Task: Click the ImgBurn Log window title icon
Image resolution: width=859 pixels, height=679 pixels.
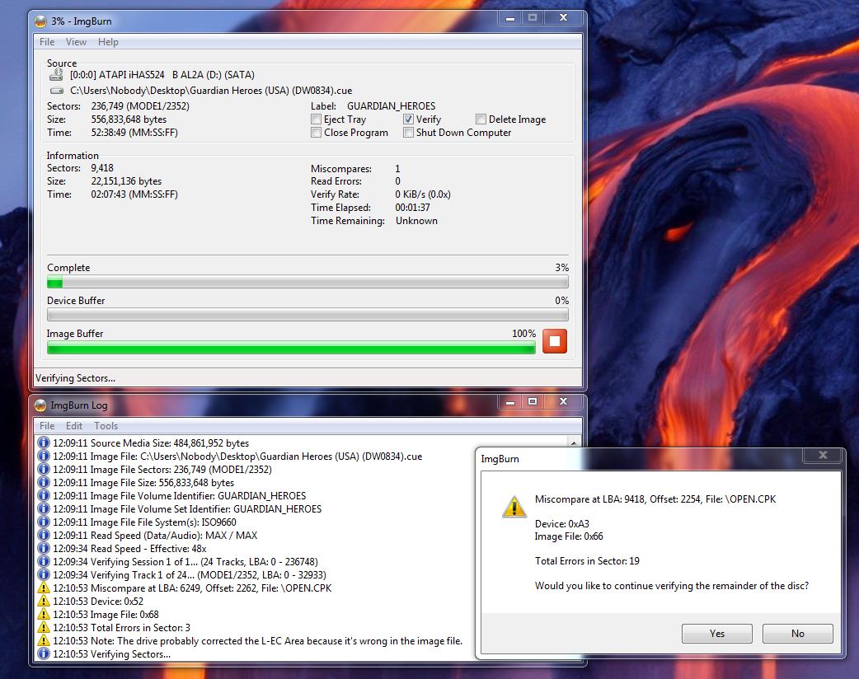Action: 40,405
